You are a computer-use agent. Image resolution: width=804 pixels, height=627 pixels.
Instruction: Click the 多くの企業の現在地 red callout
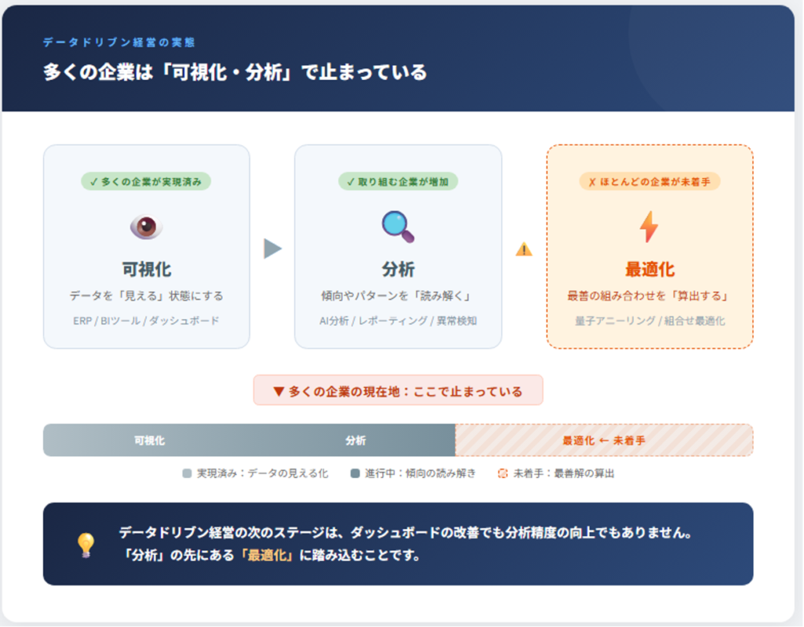coord(398,391)
